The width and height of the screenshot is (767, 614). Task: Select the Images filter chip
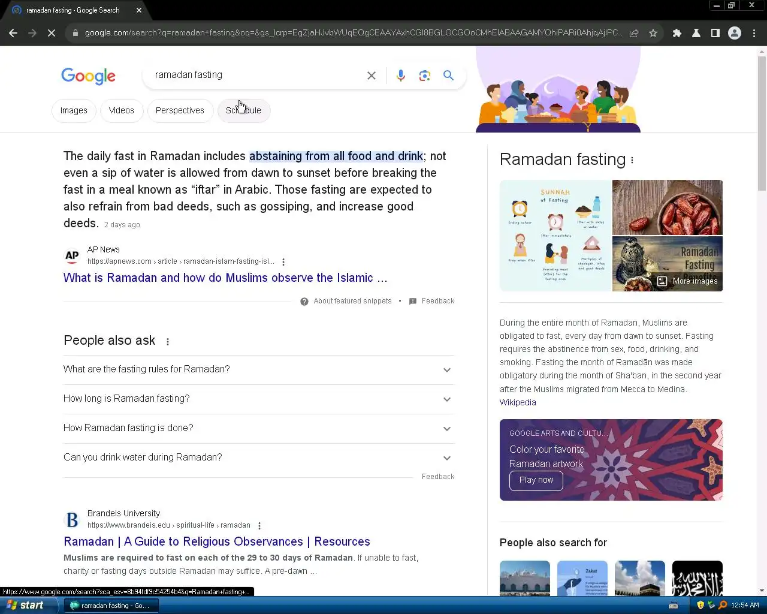pyautogui.click(x=74, y=111)
